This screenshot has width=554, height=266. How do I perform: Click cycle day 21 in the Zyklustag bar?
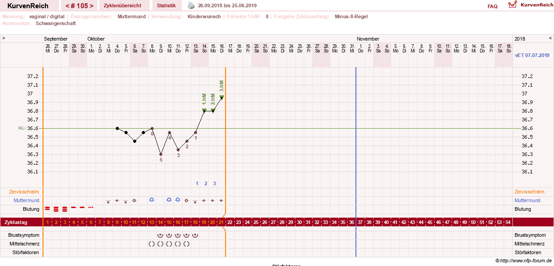coord(221,222)
